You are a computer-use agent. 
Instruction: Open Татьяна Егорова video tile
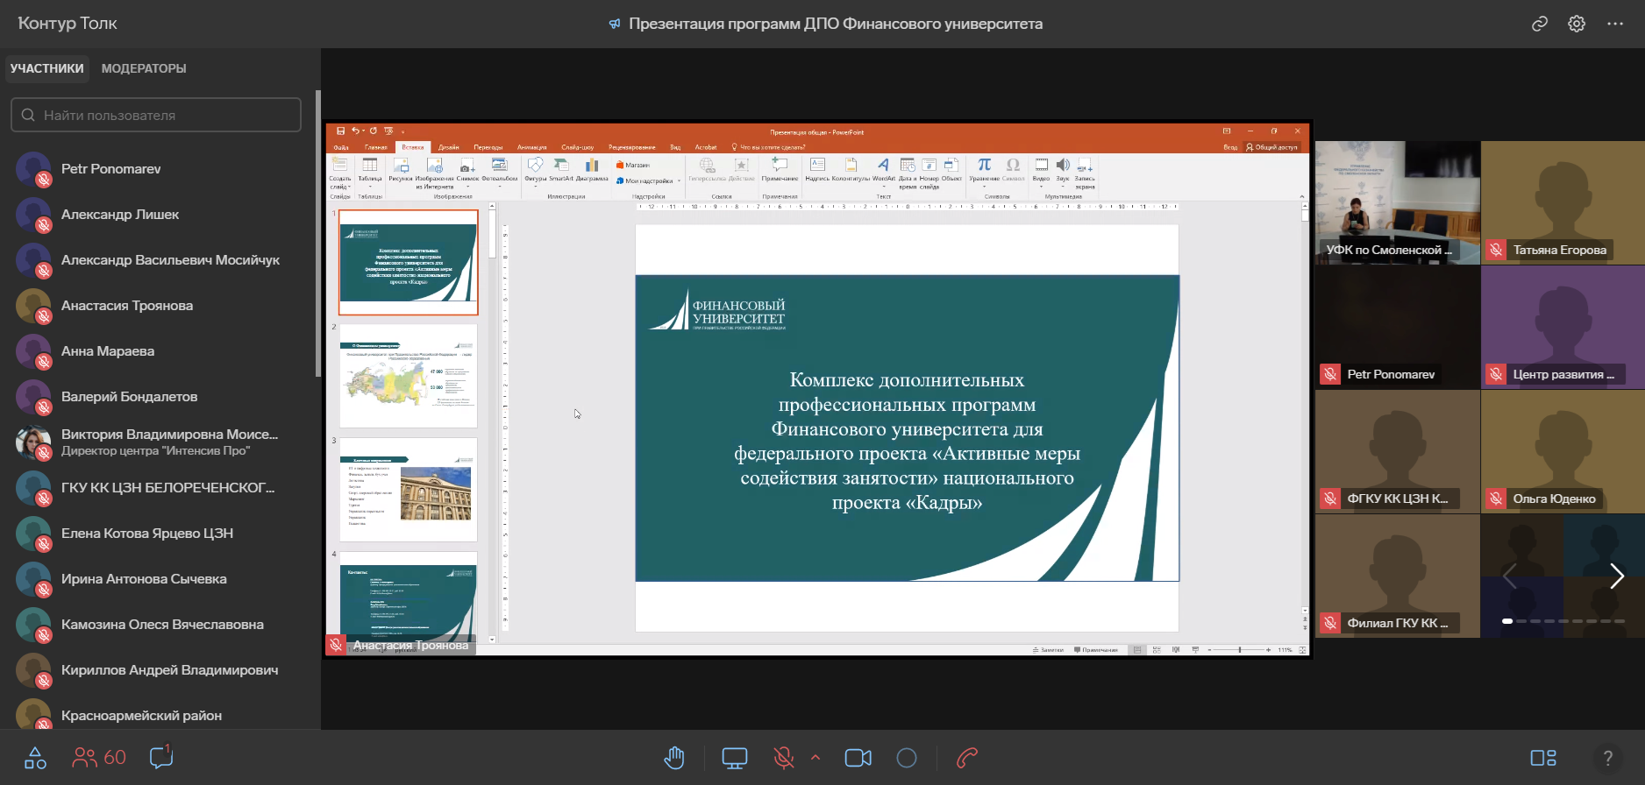[x=1563, y=202]
